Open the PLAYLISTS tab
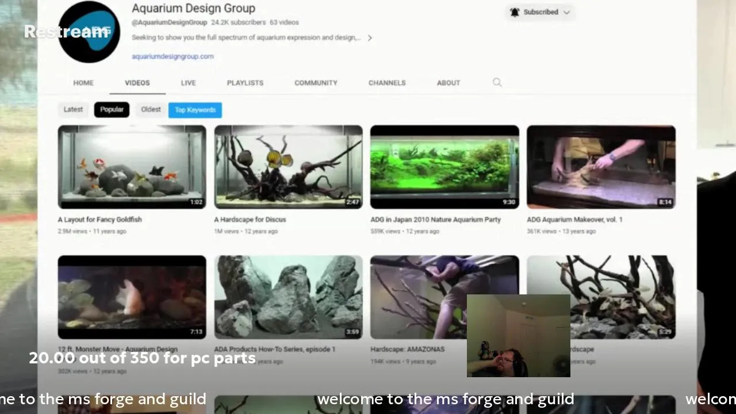Screen dimensions: 736x414 tap(245, 83)
